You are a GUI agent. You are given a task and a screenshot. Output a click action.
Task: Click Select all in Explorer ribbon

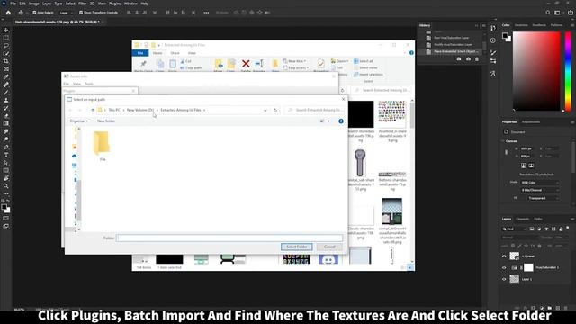click(x=364, y=61)
